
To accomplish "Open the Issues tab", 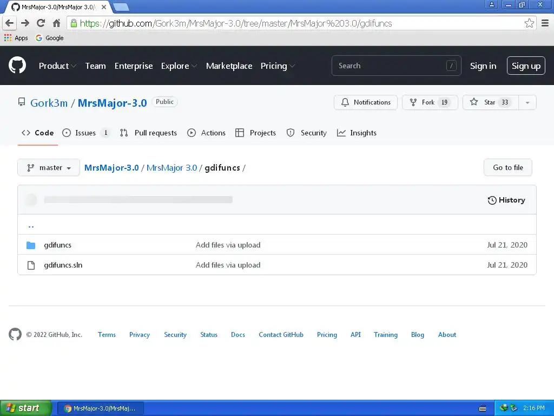I will tap(86, 133).
